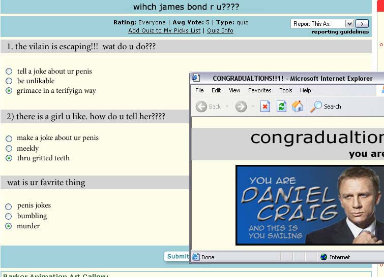Click the Daniel Craig result image
Screen dimensions: 384x277
(x=310, y=205)
